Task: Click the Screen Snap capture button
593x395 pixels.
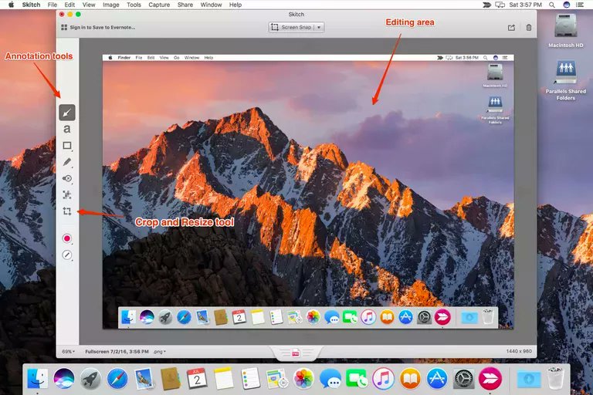Action: tap(291, 27)
